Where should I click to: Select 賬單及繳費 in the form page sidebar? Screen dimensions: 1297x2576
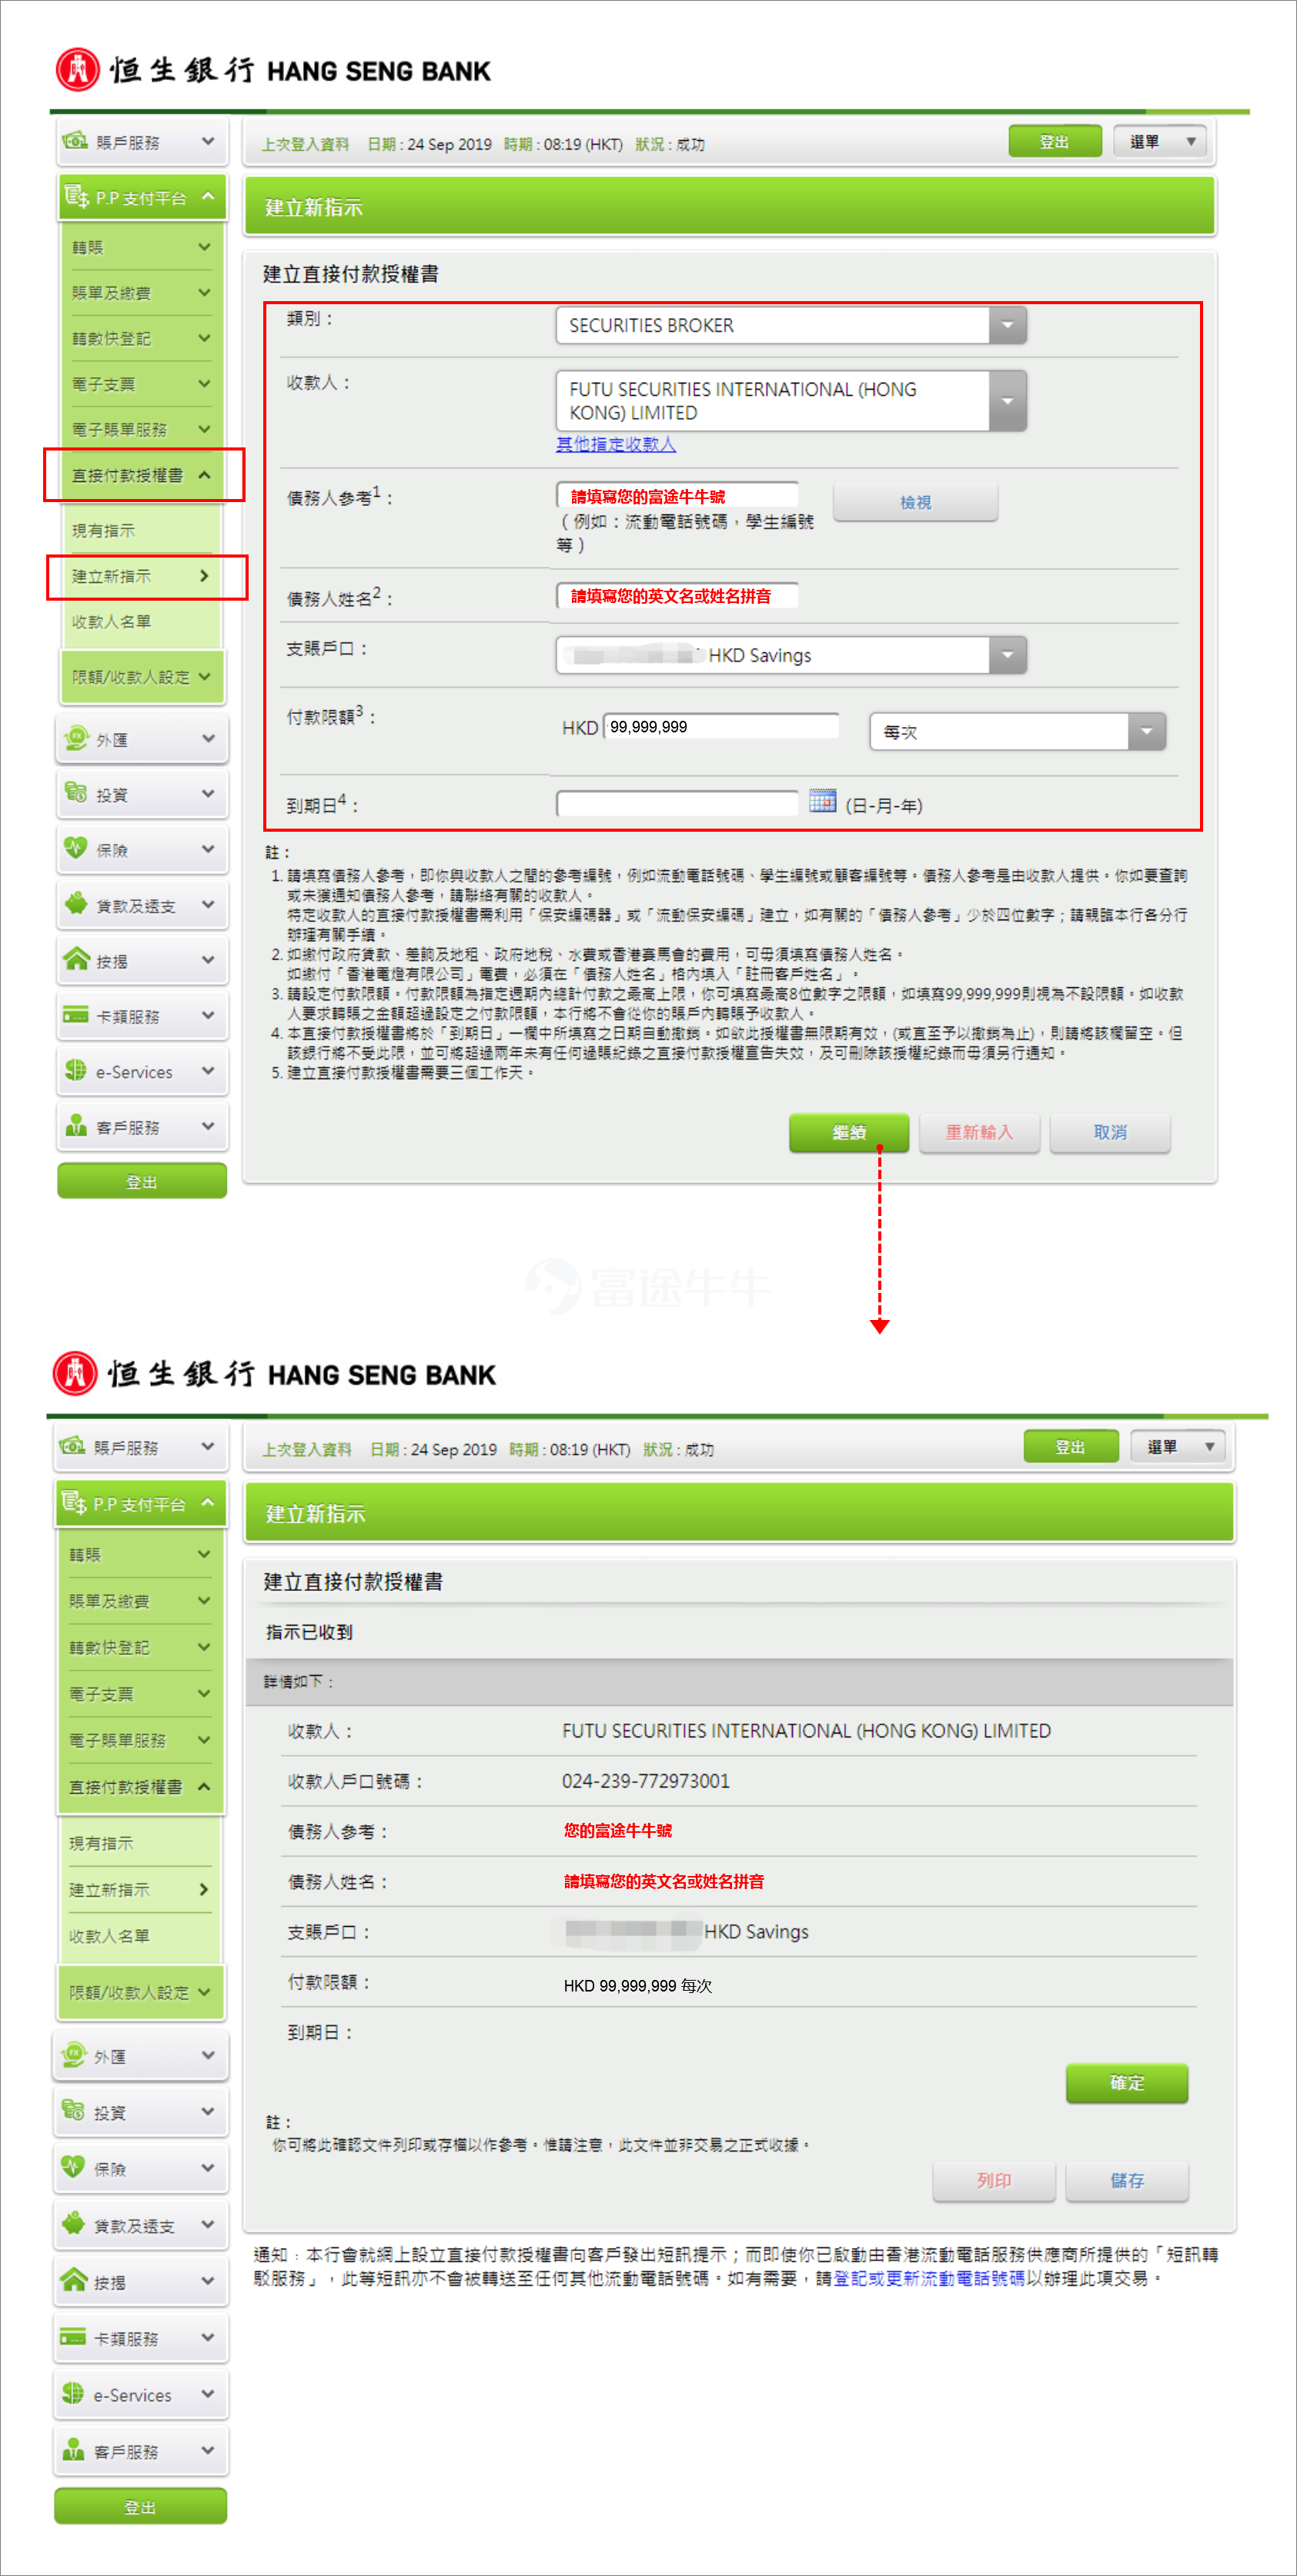point(140,292)
